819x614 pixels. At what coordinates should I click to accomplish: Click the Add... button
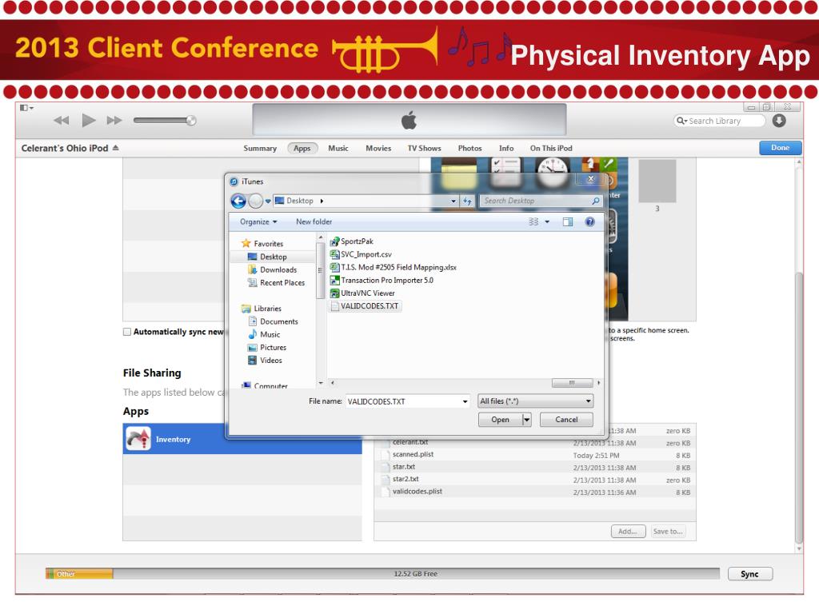[629, 532]
